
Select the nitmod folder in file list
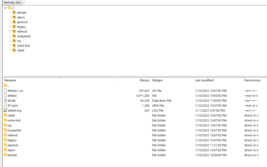click(13, 135)
